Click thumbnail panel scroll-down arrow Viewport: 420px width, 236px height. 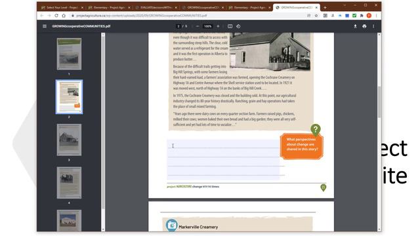pos(103,229)
